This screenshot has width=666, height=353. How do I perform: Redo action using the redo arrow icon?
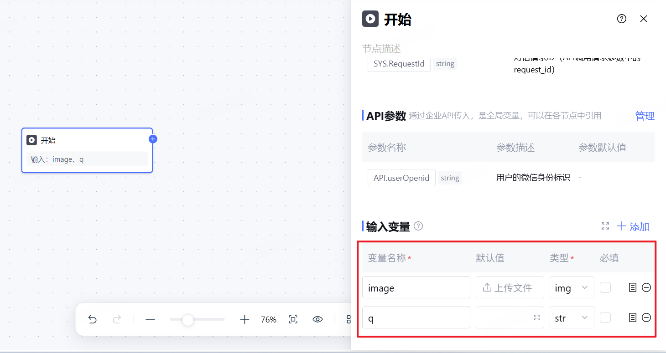(117, 319)
